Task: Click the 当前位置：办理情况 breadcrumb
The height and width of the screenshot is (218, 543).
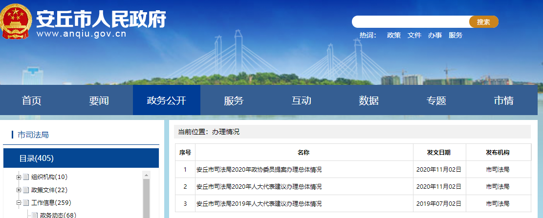Action: coord(209,132)
